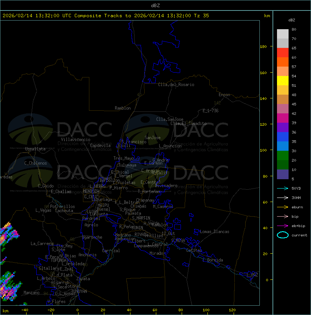The image size is (311, 315).
Task: Click the C_Chilenos map label
Action: click(36, 163)
